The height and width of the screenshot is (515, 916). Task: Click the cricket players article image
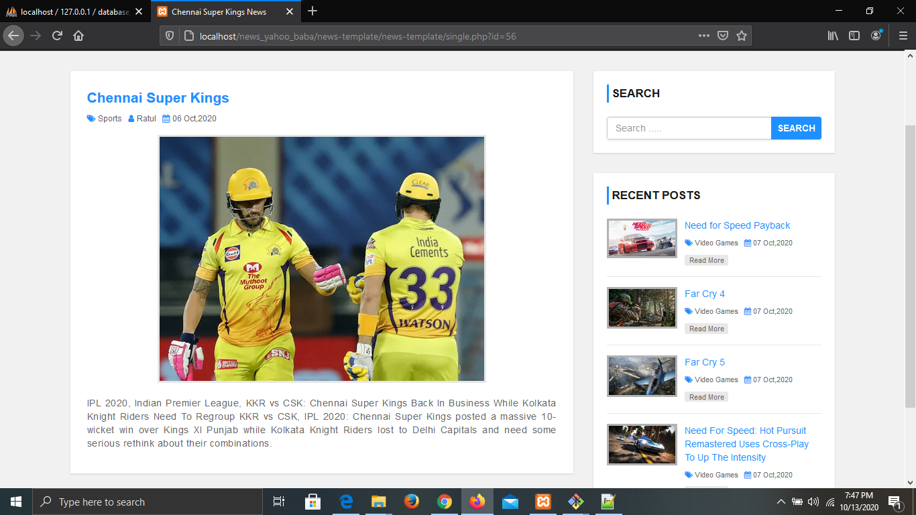click(x=322, y=259)
